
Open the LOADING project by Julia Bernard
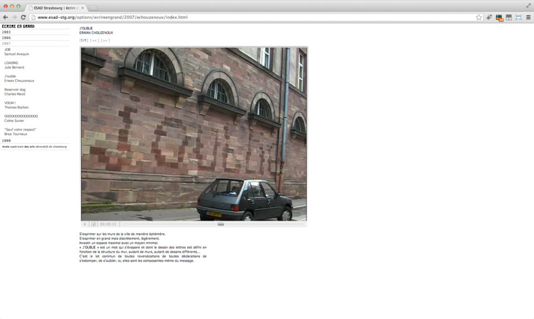(x=14, y=65)
